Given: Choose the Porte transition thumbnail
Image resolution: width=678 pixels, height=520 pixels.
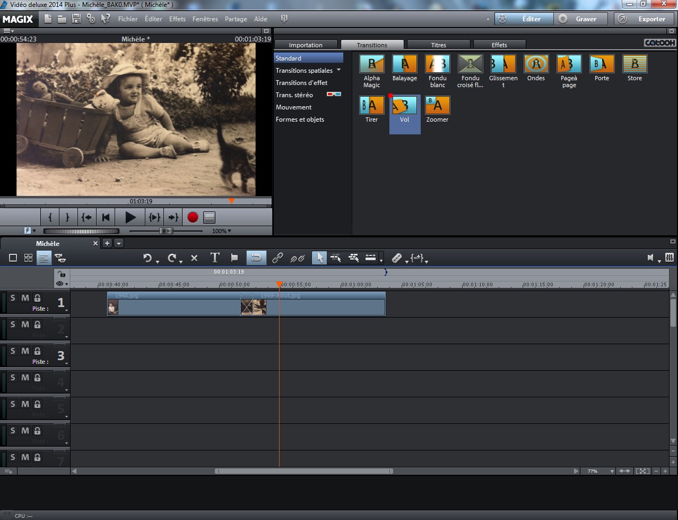Looking at the screenshot, I should click(x=602, y=64).
